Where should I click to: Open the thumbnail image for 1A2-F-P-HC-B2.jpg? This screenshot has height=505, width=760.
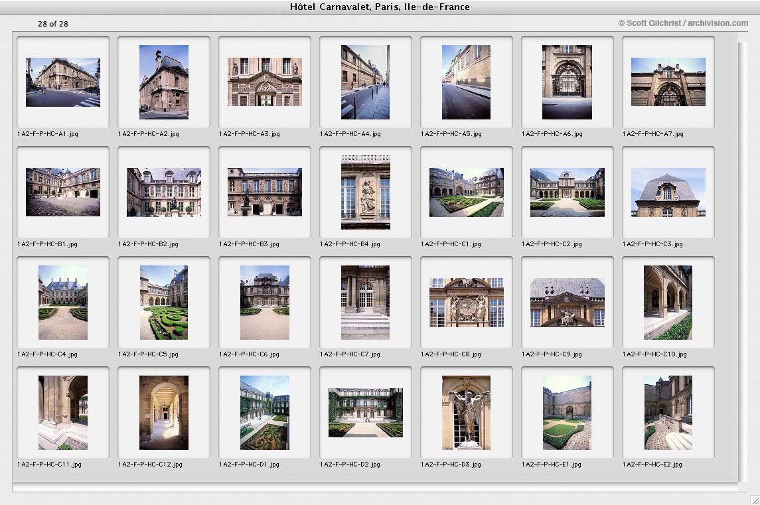(164, 192)
